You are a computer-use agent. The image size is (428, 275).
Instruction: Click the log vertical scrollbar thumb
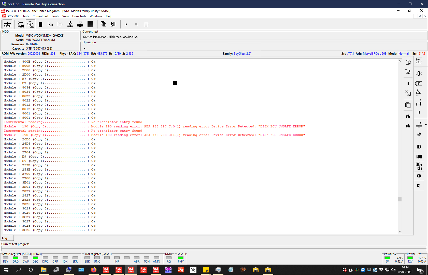click(x=400, y=199)
